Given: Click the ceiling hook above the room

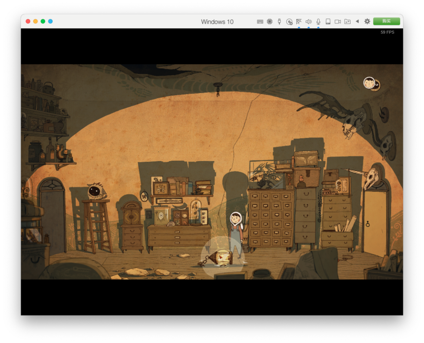Looking at the screenshot, I should pyautogui.click(x=217, y=89).
